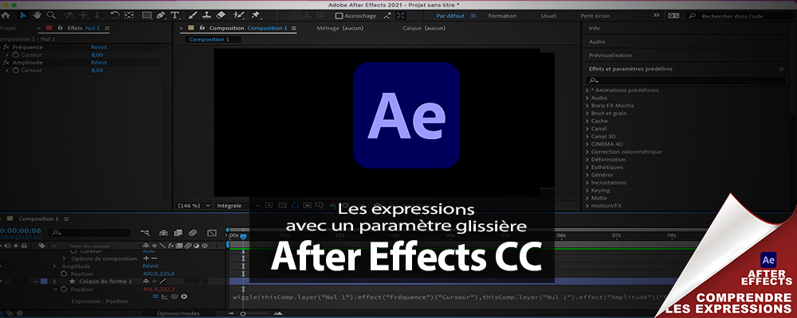The height and width of the screenshot is (318, 797).
Task: Switch to Petit écran workspace
Action: click(x=595, y=16)
